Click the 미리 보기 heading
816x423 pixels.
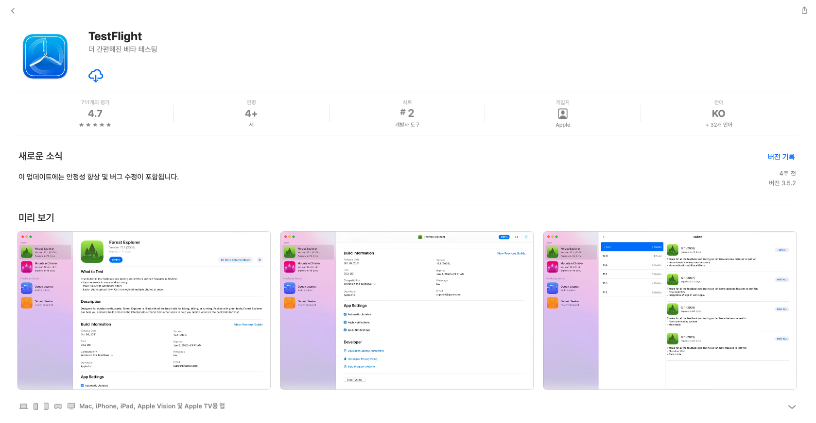click(36, 217)
